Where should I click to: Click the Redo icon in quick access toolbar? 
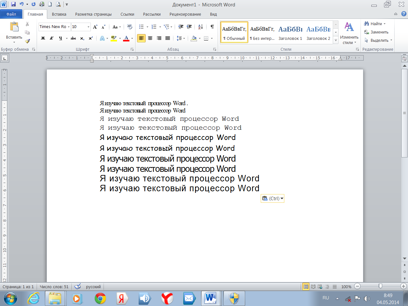(x=33, y=4)
